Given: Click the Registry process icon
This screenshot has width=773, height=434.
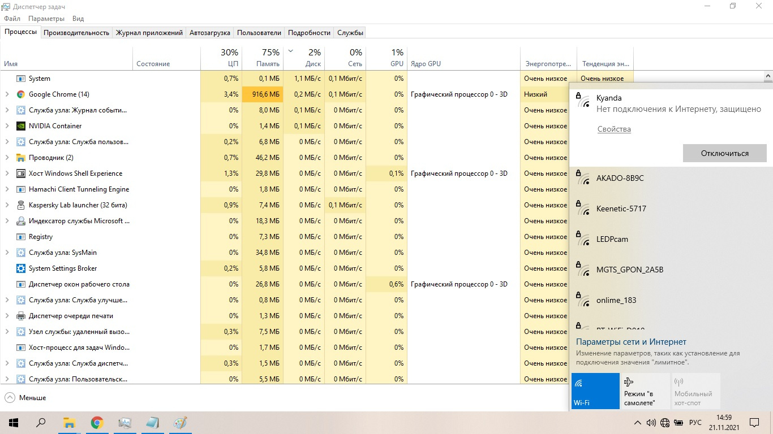Looking at the screenshot, I should [21, 237].
